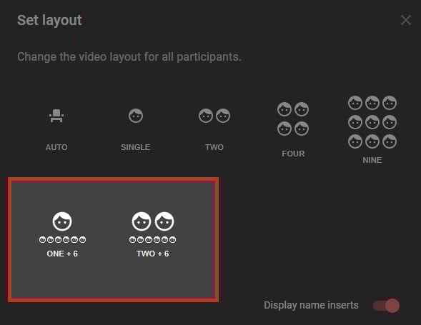Click the Display name inserts text
The image size is (421, 325).
click(311, 306)
